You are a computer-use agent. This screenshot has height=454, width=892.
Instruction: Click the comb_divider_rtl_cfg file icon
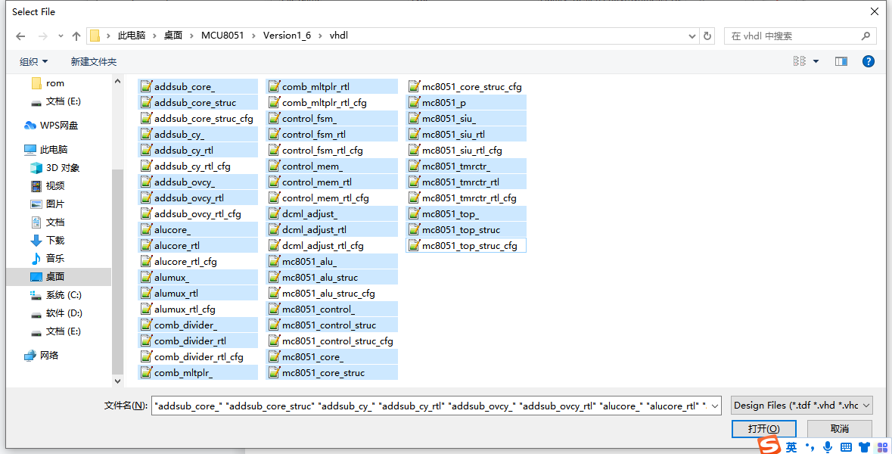146,357
